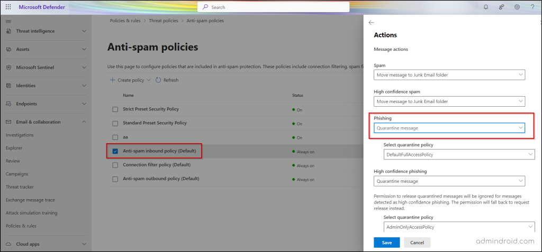The image size is (542, 252).
Task: Click the Save button
Action: (387, 242)
